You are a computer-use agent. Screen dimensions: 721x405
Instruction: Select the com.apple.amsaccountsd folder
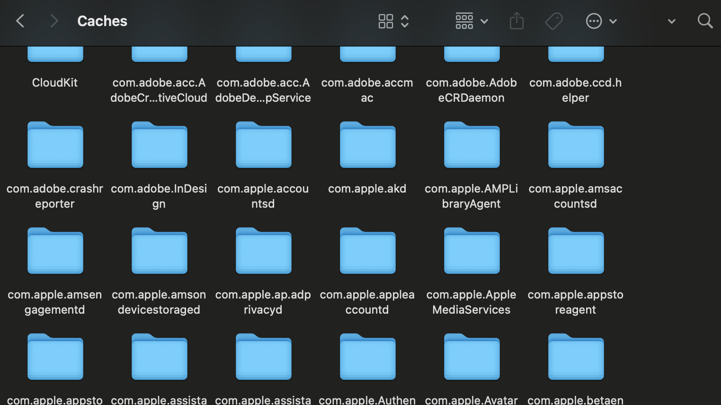pyautogui.click(x=576, y=145)
